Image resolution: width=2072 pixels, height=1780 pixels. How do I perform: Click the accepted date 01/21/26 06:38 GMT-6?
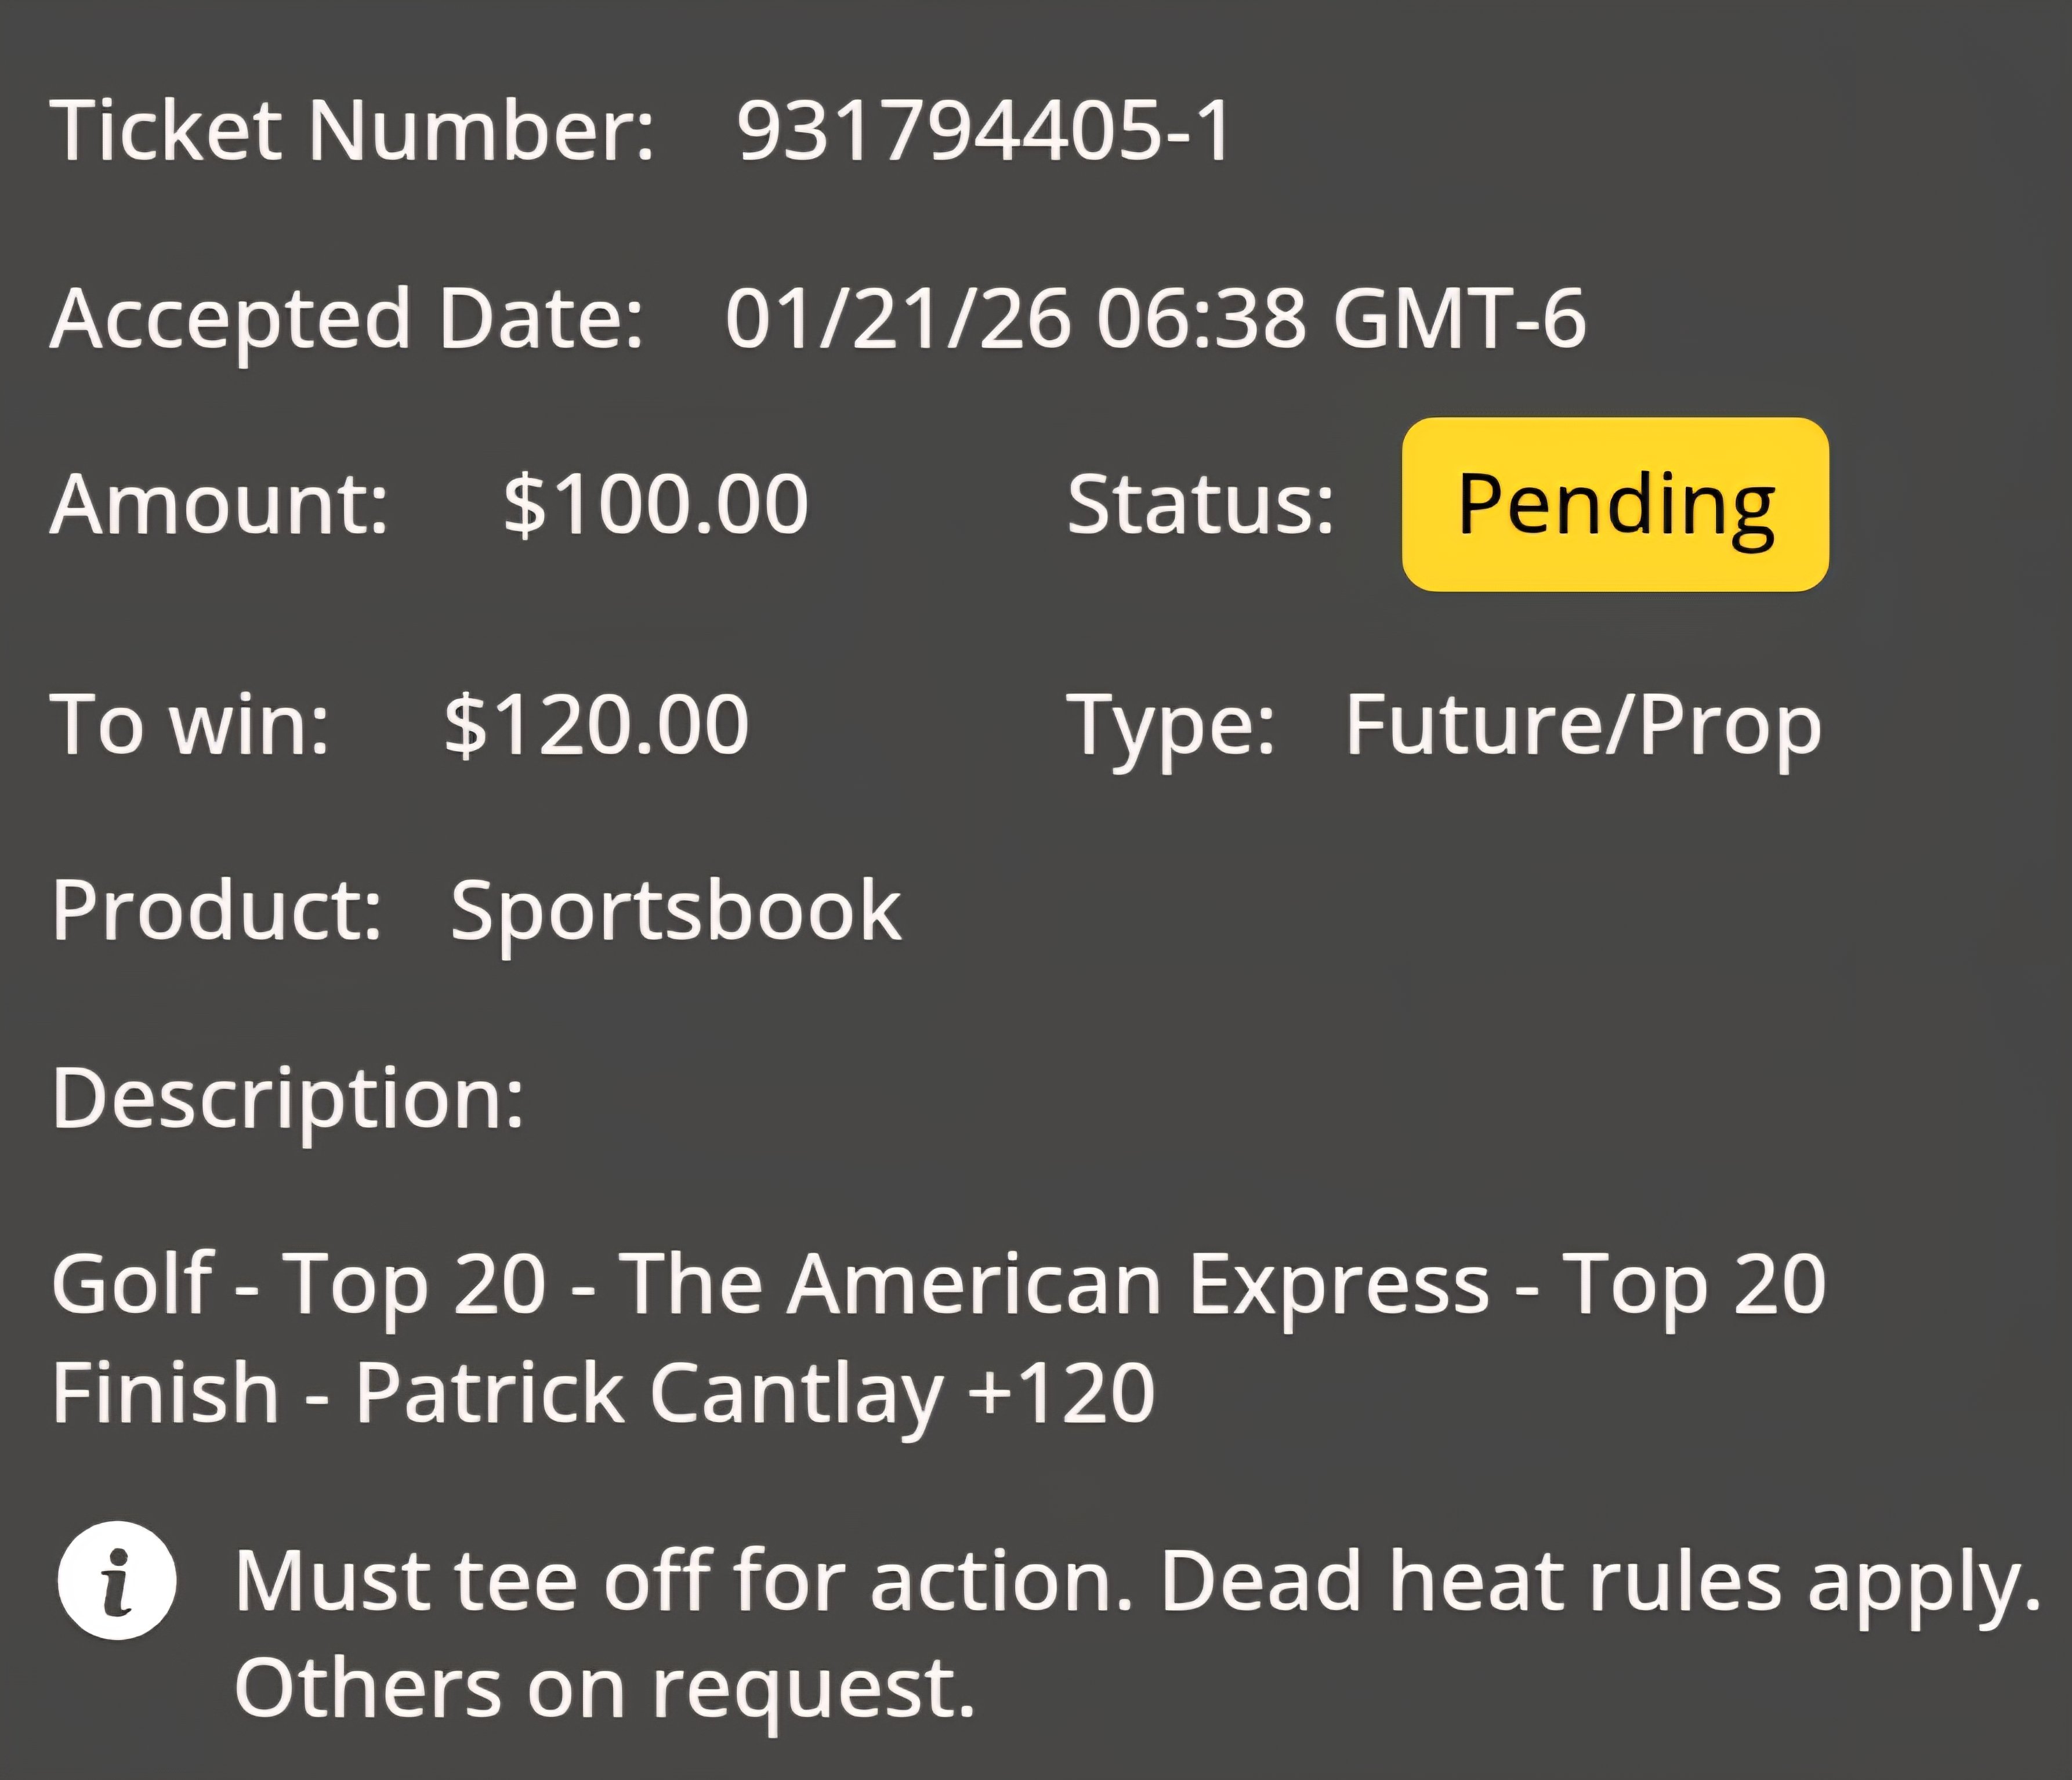pos(1155,318)
